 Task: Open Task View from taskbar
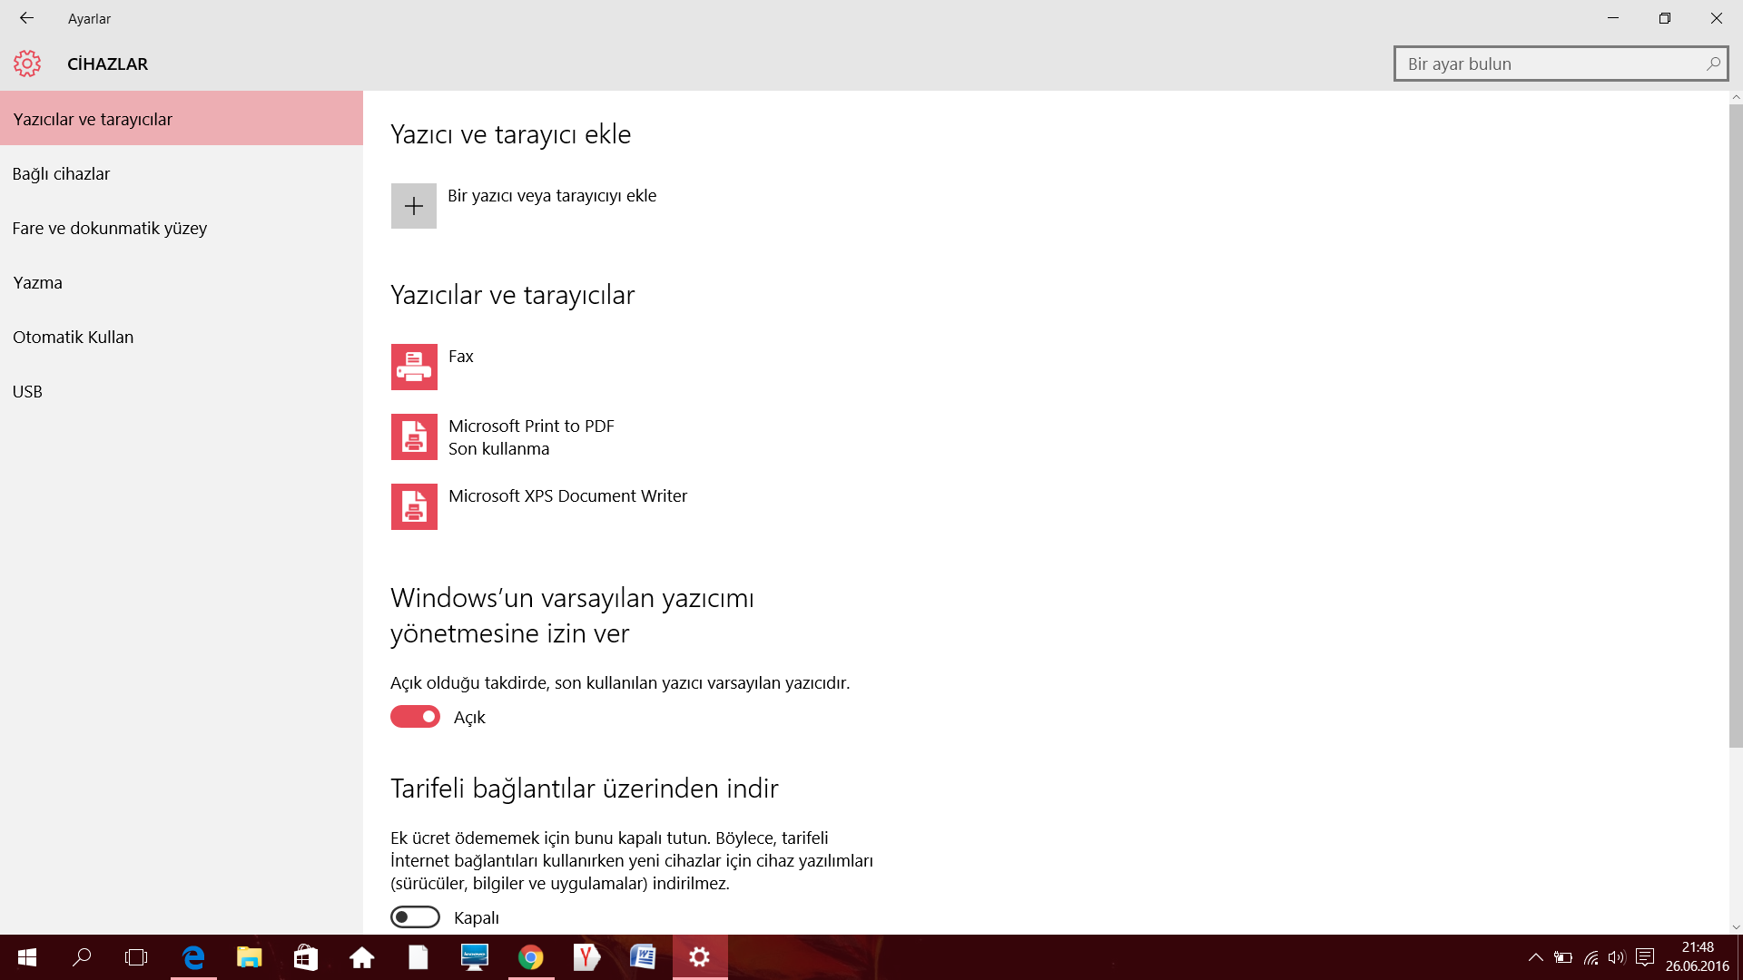[136, 957]
